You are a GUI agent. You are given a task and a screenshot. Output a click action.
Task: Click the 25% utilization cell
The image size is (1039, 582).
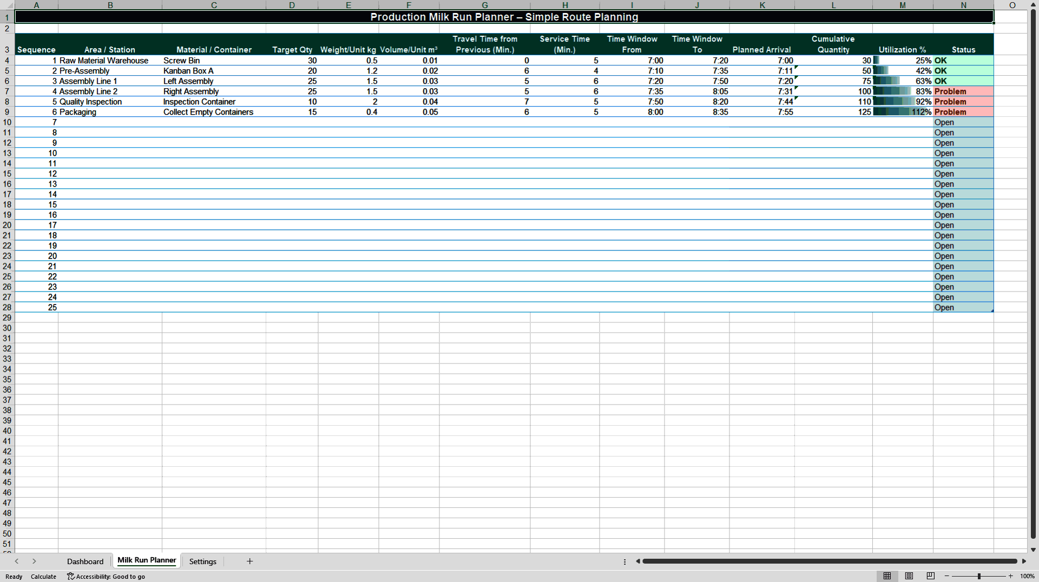click(903, 61)
